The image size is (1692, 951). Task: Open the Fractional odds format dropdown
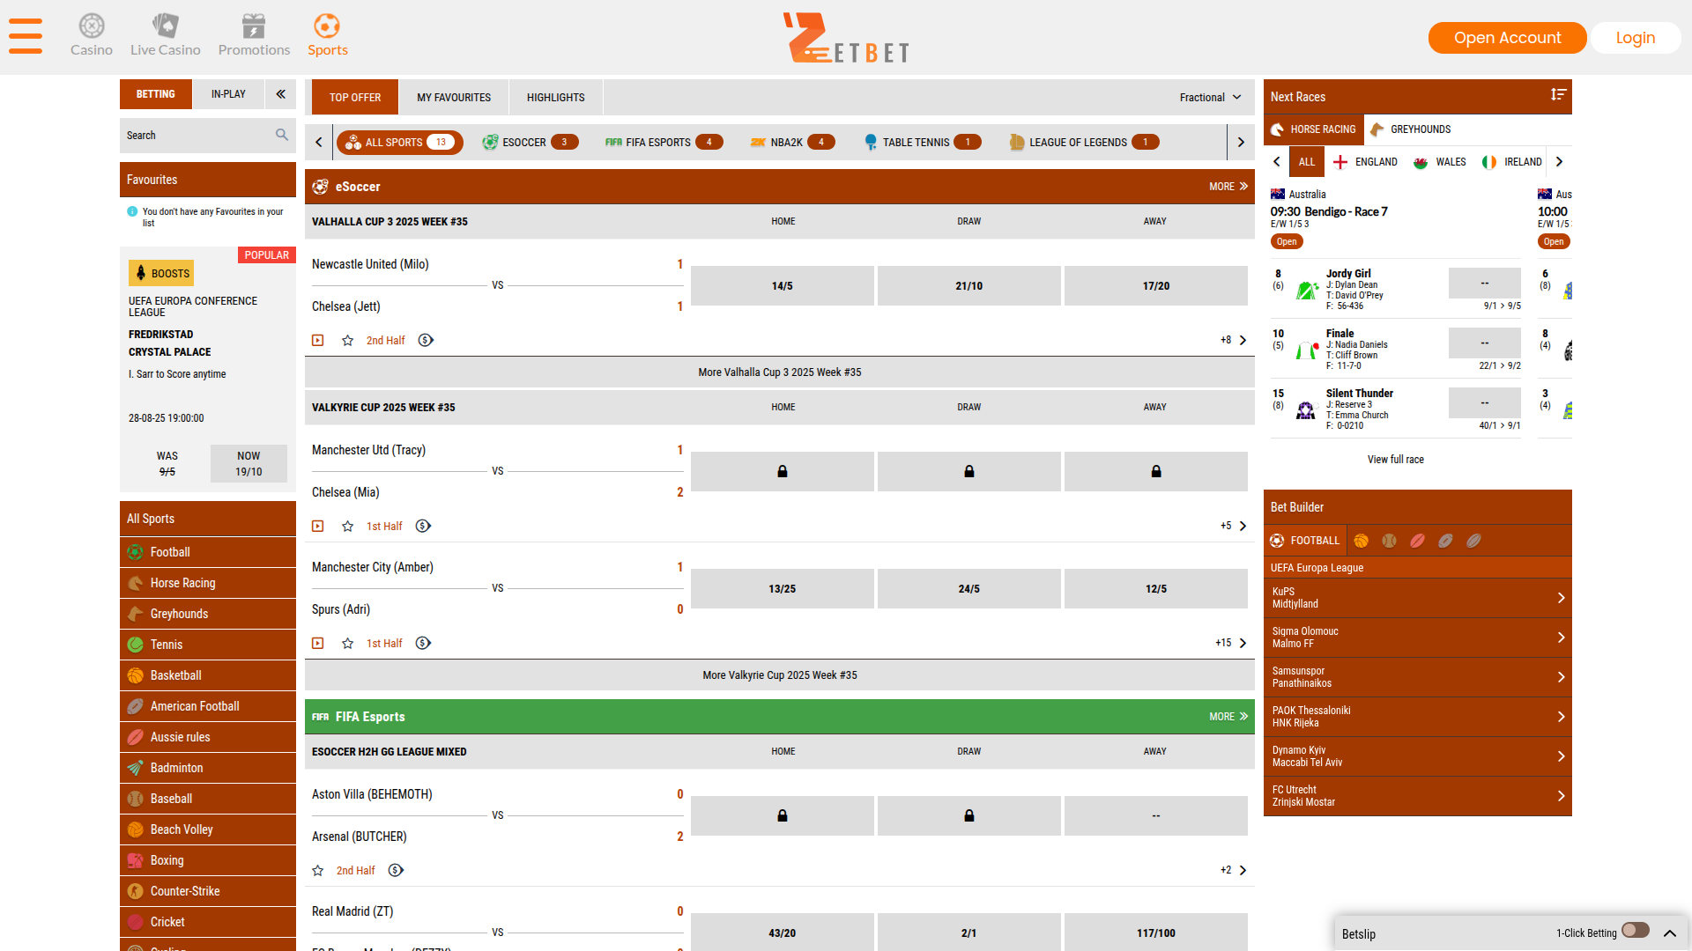(x=1210, y=98)
